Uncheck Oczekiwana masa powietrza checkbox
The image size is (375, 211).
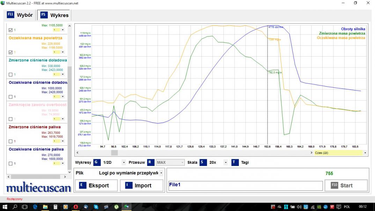(10, 52)
